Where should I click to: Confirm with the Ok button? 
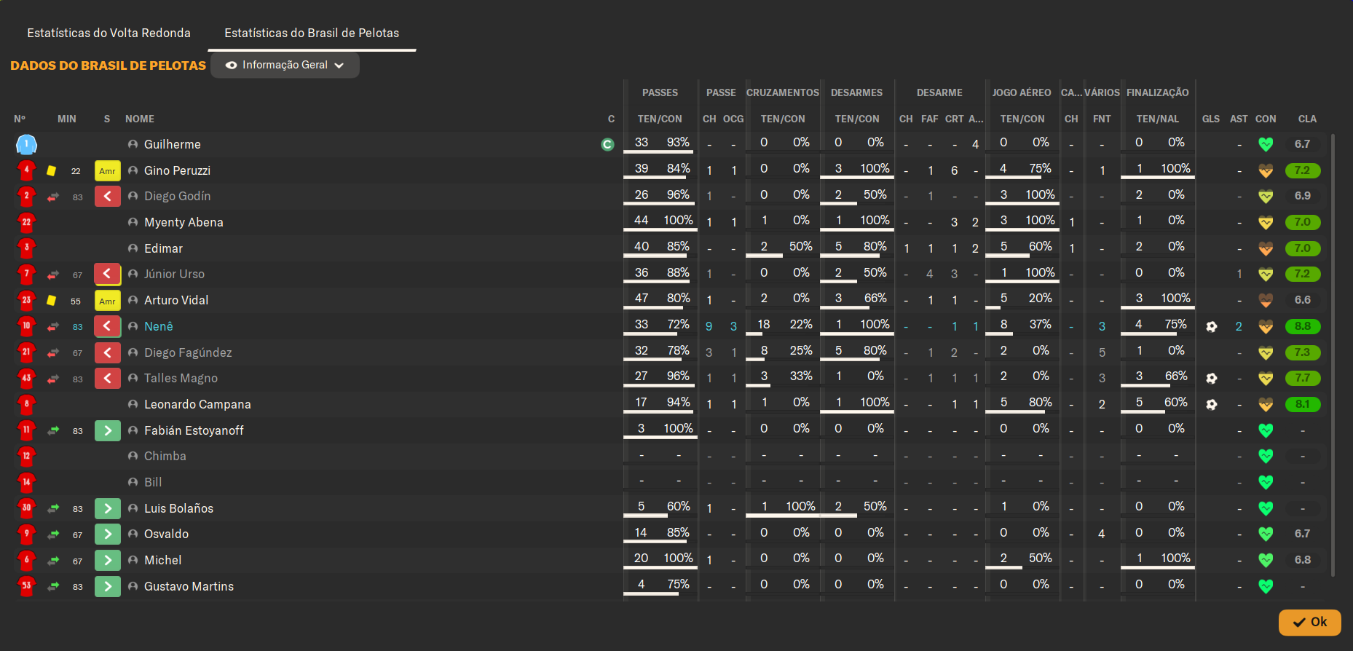point(1309,623)
